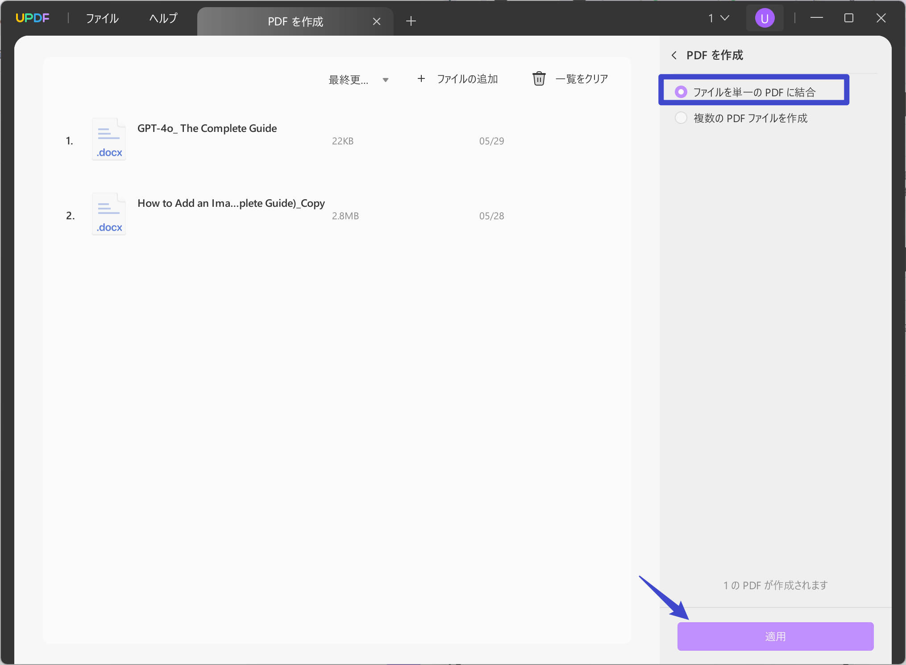Click the trash icon to clear list
The height and width of the screenshot is (665, 906).
pos(539,78)
